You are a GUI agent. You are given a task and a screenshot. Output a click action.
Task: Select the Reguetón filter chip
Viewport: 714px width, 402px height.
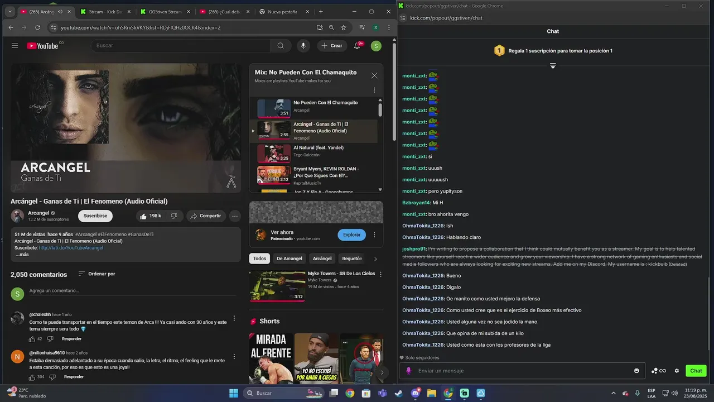[351, 259]
